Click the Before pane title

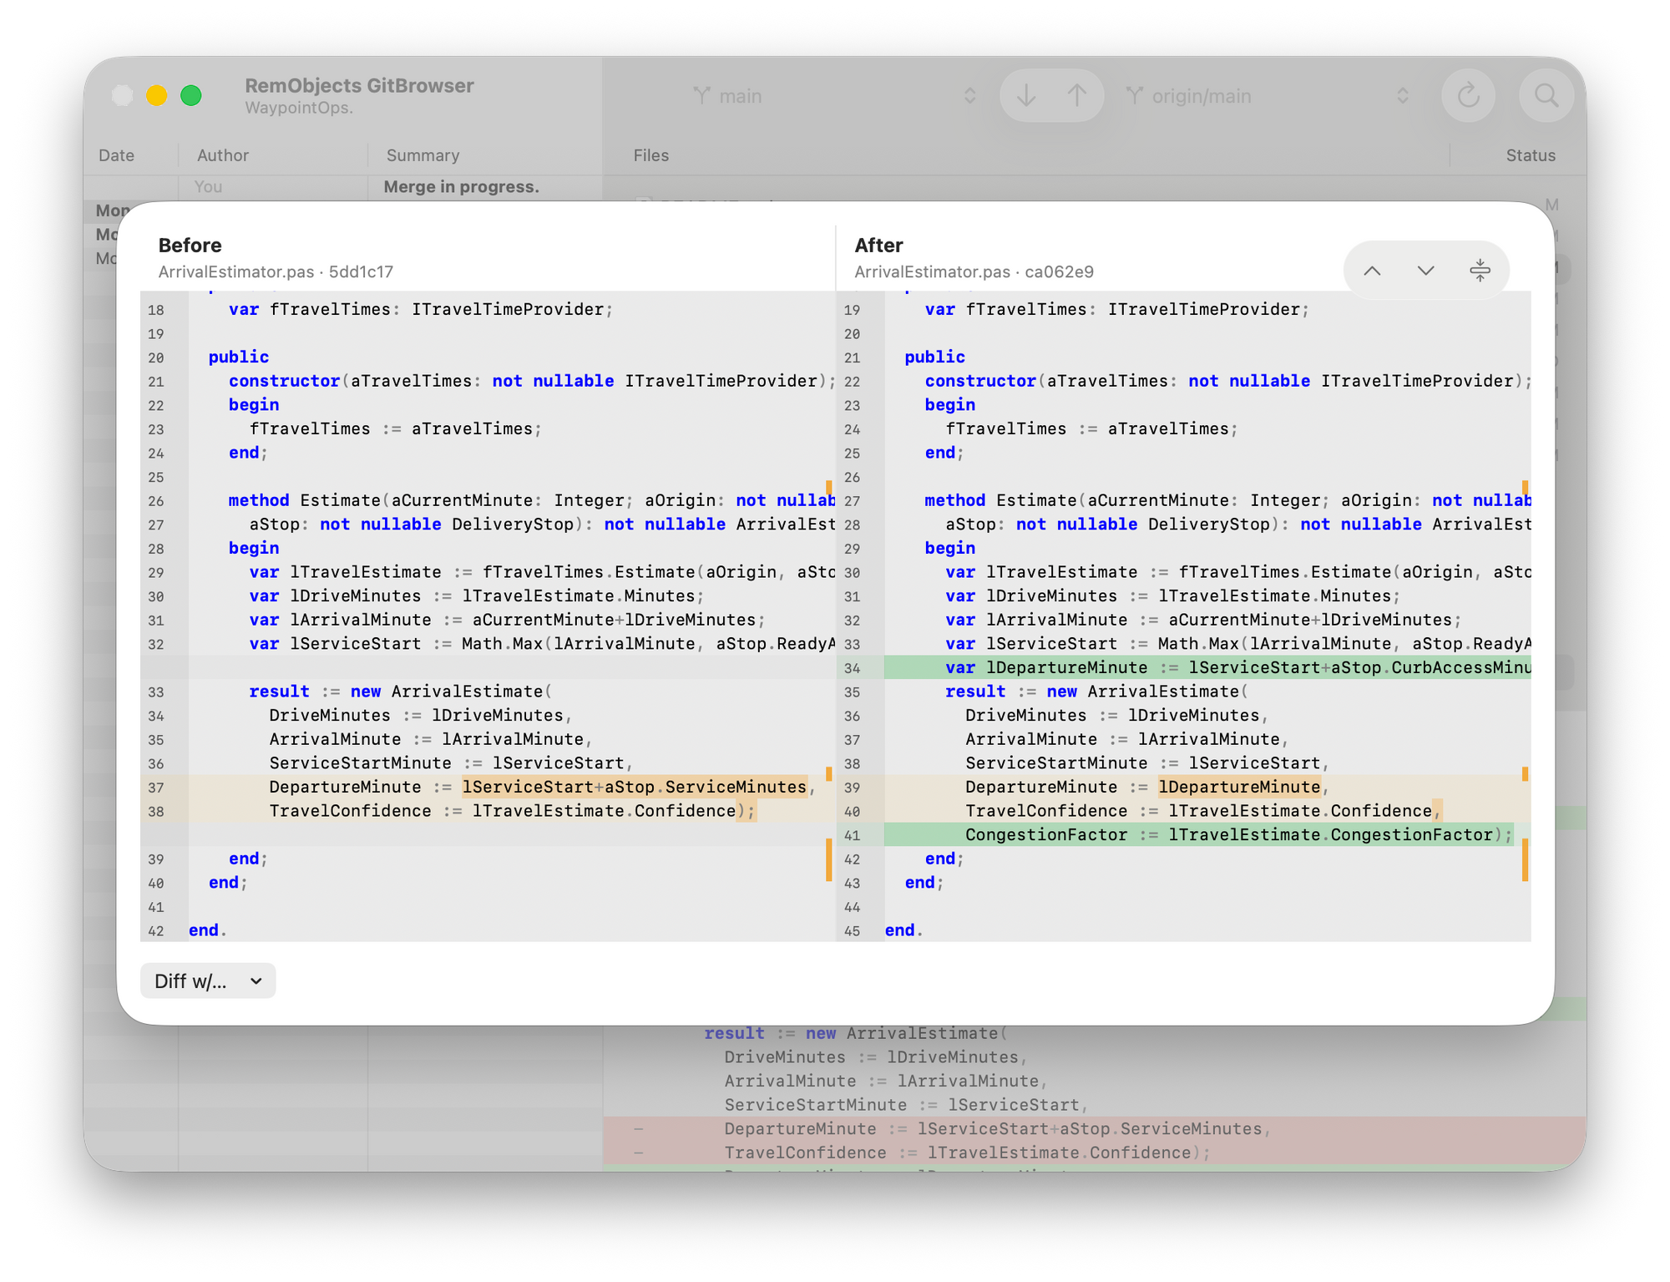click(190, 246)
